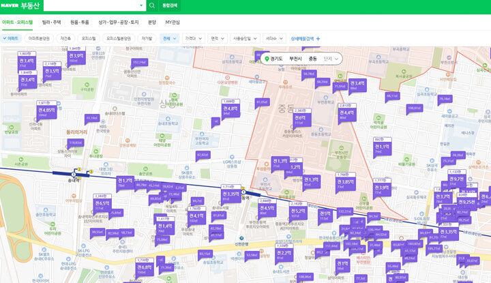The width and height of the screenshot is (491, 283).
Task: Click the green location pin icon
Action: point(267,59)
